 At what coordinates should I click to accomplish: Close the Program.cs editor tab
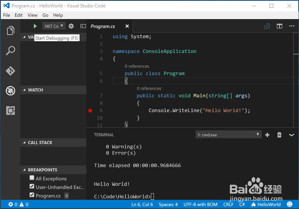pos(127,26)
